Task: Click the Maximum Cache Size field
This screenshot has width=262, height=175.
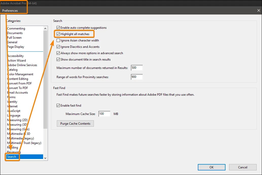Action: click(x=104, y=114)
